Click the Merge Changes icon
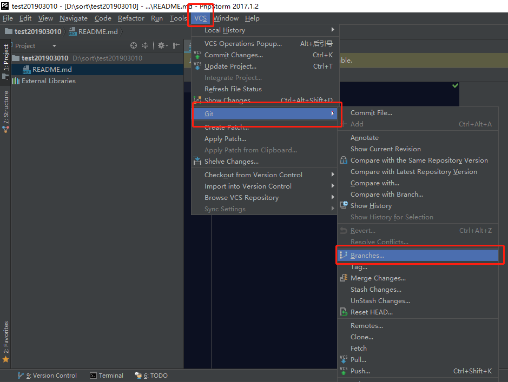Image resolution: width=508 pixels, height=382 pixels. click(344, 278)
